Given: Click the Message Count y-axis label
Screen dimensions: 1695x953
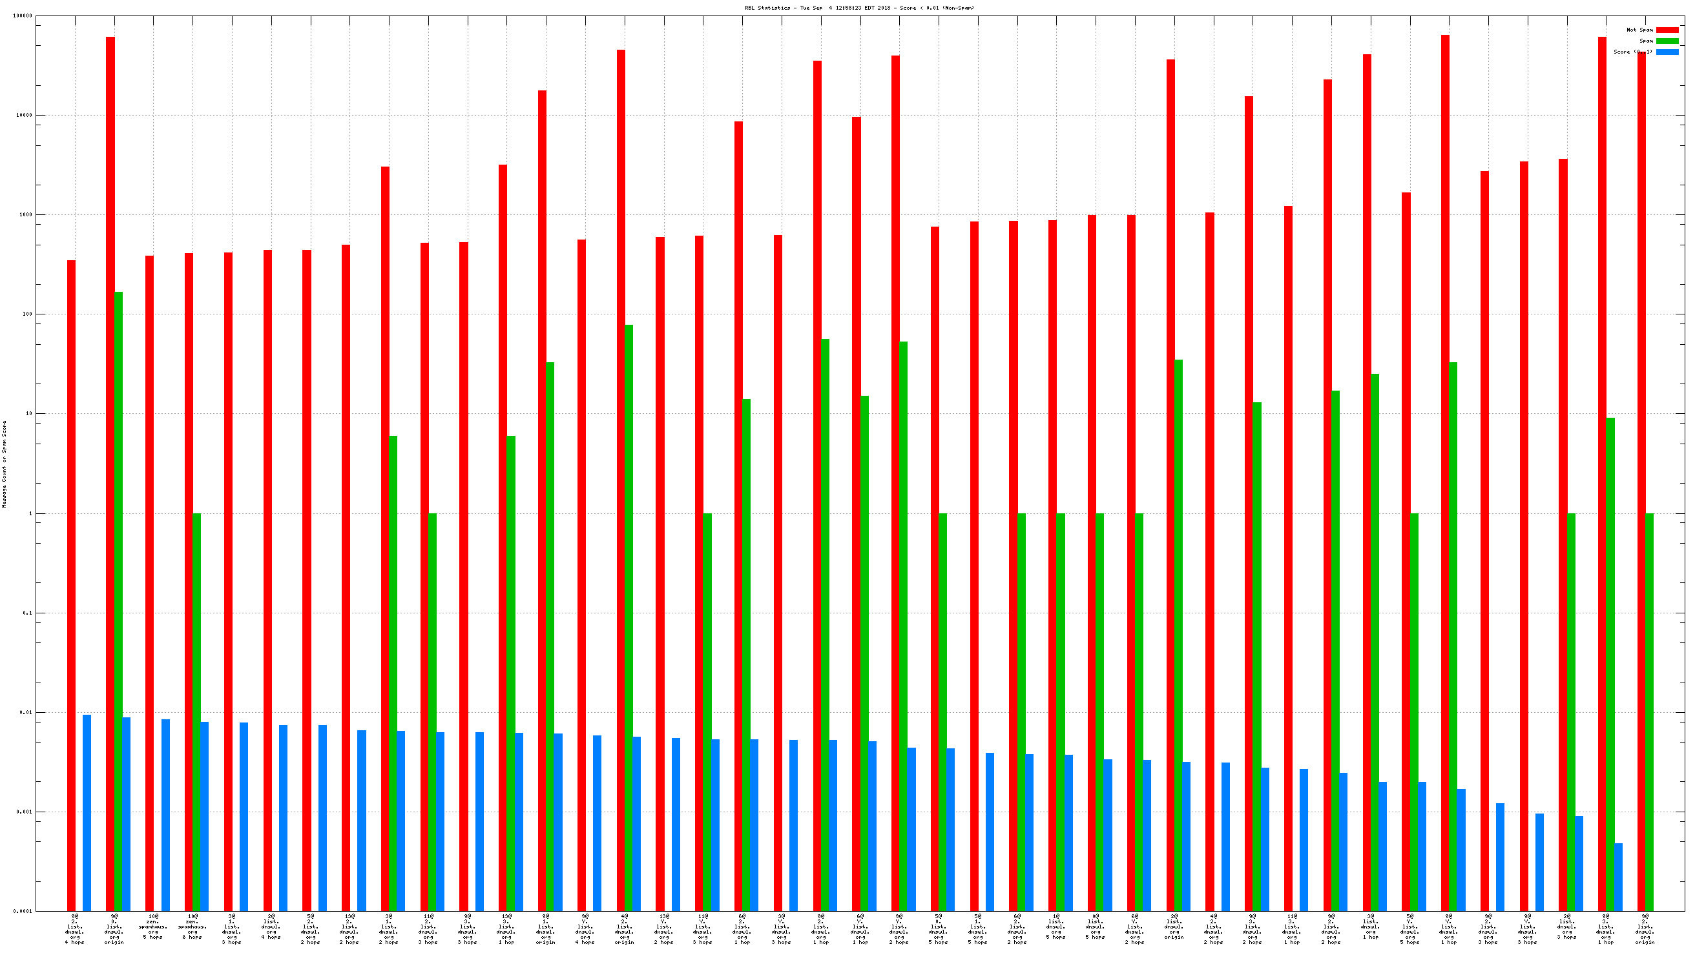Looking at the screenshot, I should pos(5,464).
